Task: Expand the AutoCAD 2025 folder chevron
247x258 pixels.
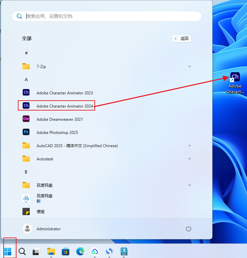Action: 190,145
